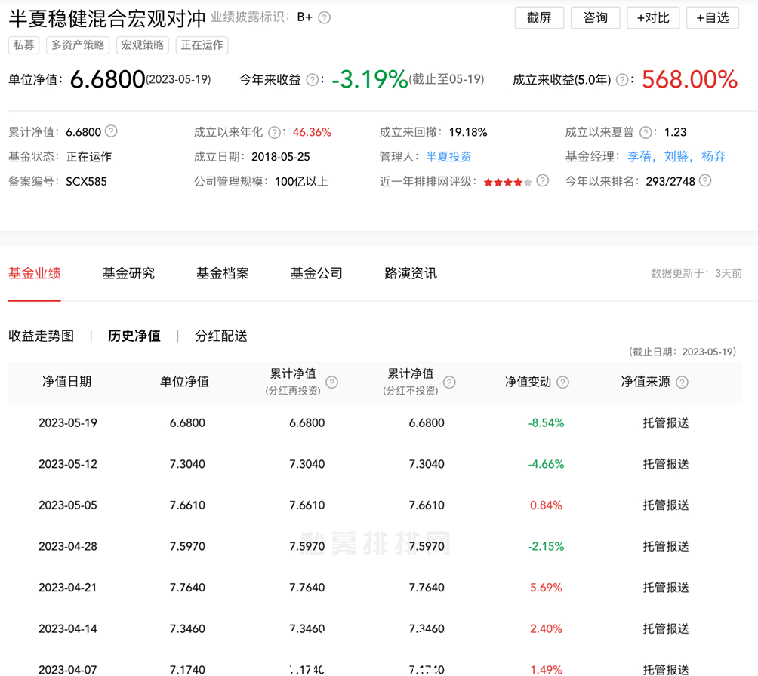Image resolution: width=758 pixels, height=676 pixels.
Task: Click the 宏观策略 tag
Action: 143,45
